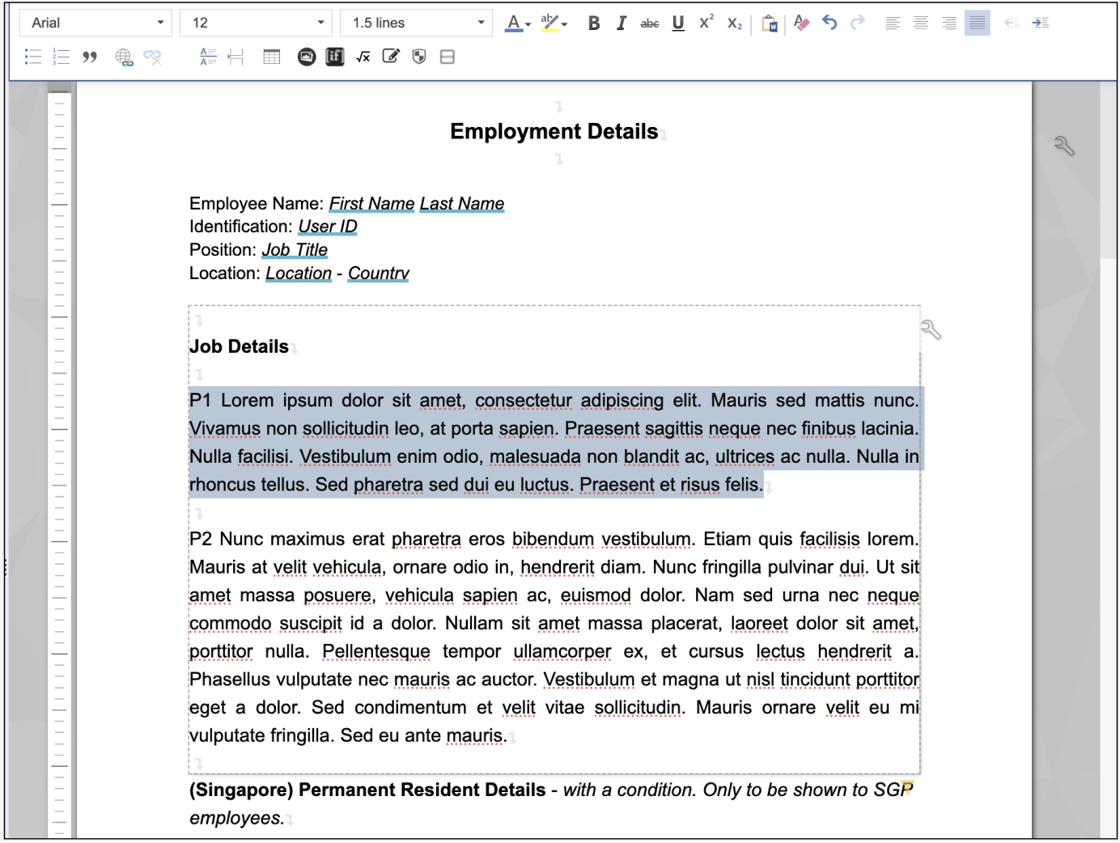Screen dimensions: 1120x843
Task: Clear formatting with the eraser icon
Action: click(x=801, y=23)
